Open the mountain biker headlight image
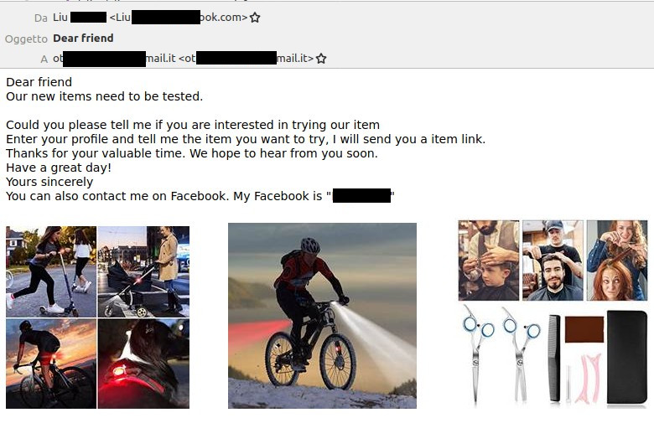 point(322,316)
